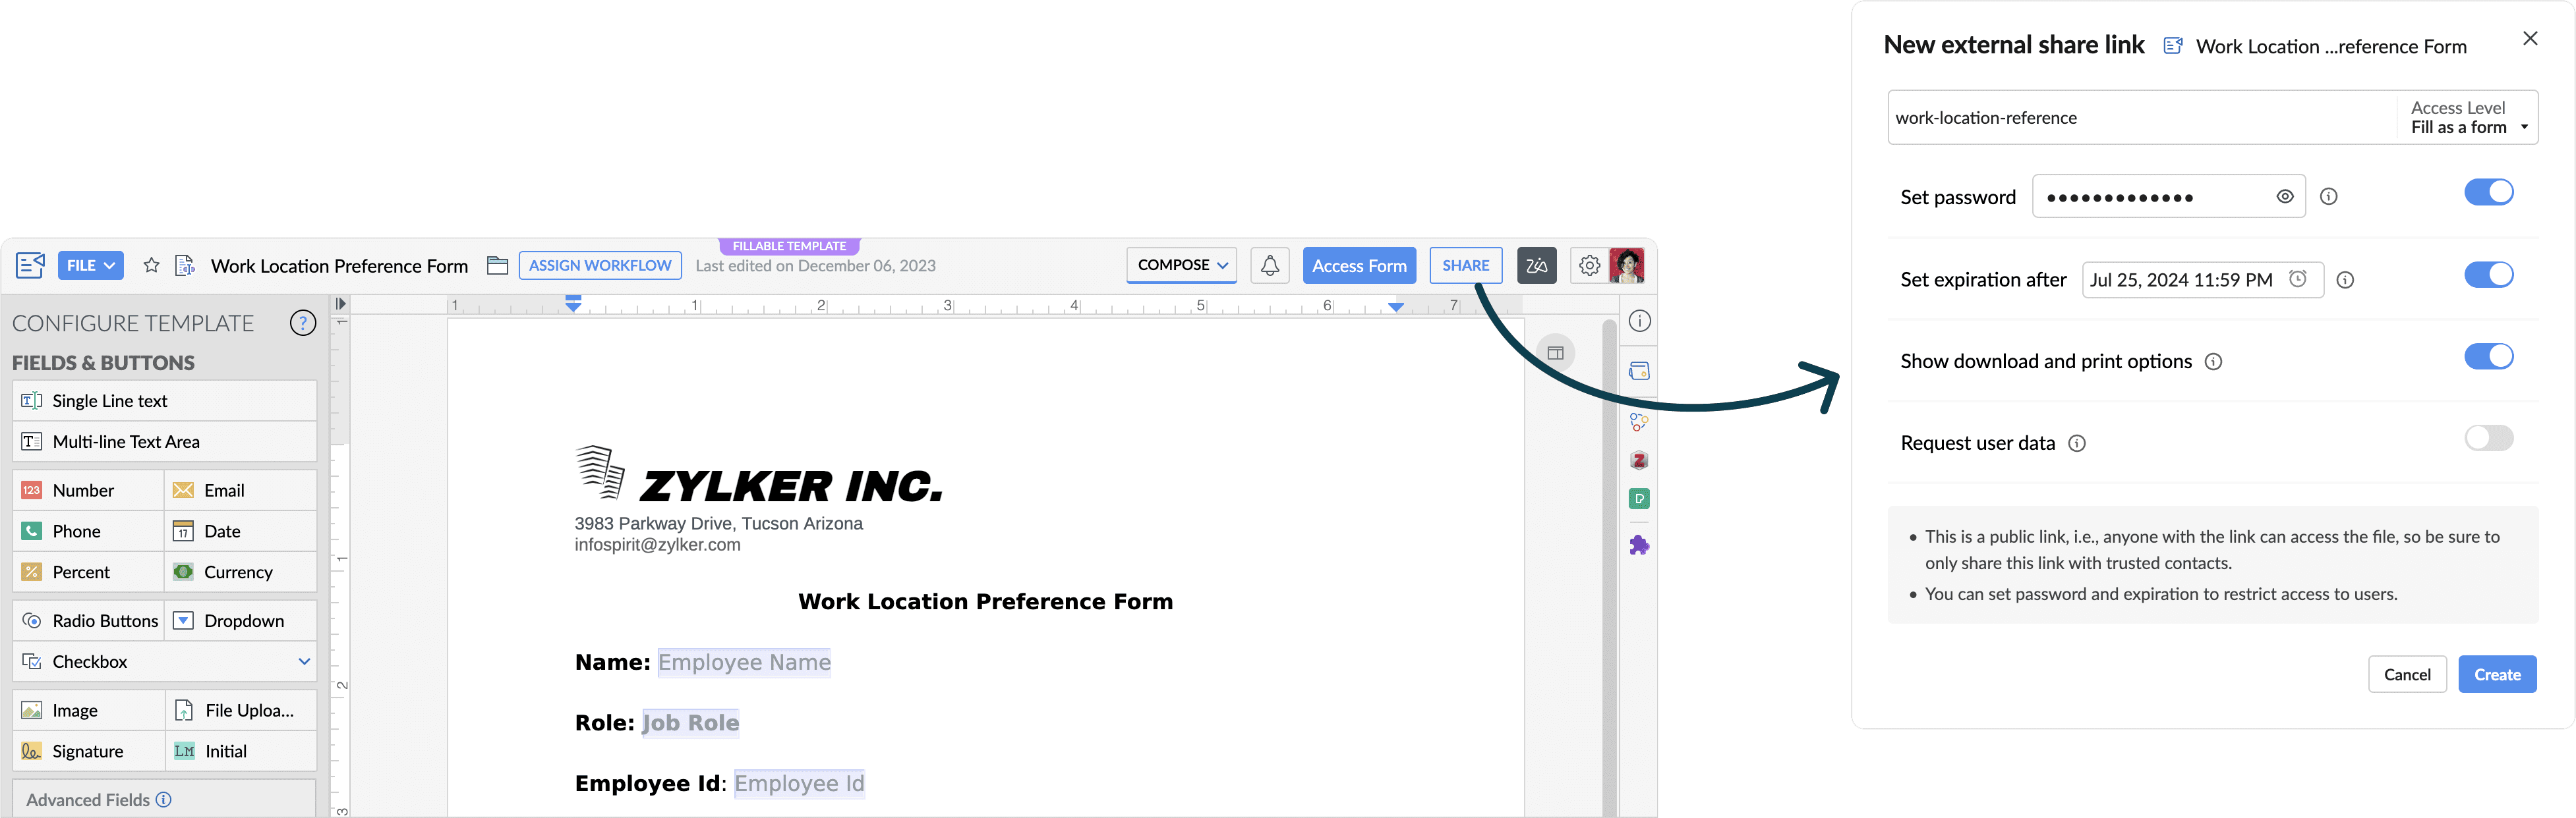Close the New external share link dialog
This screenshot has width=2576, height=818.
pos(2530,39)
